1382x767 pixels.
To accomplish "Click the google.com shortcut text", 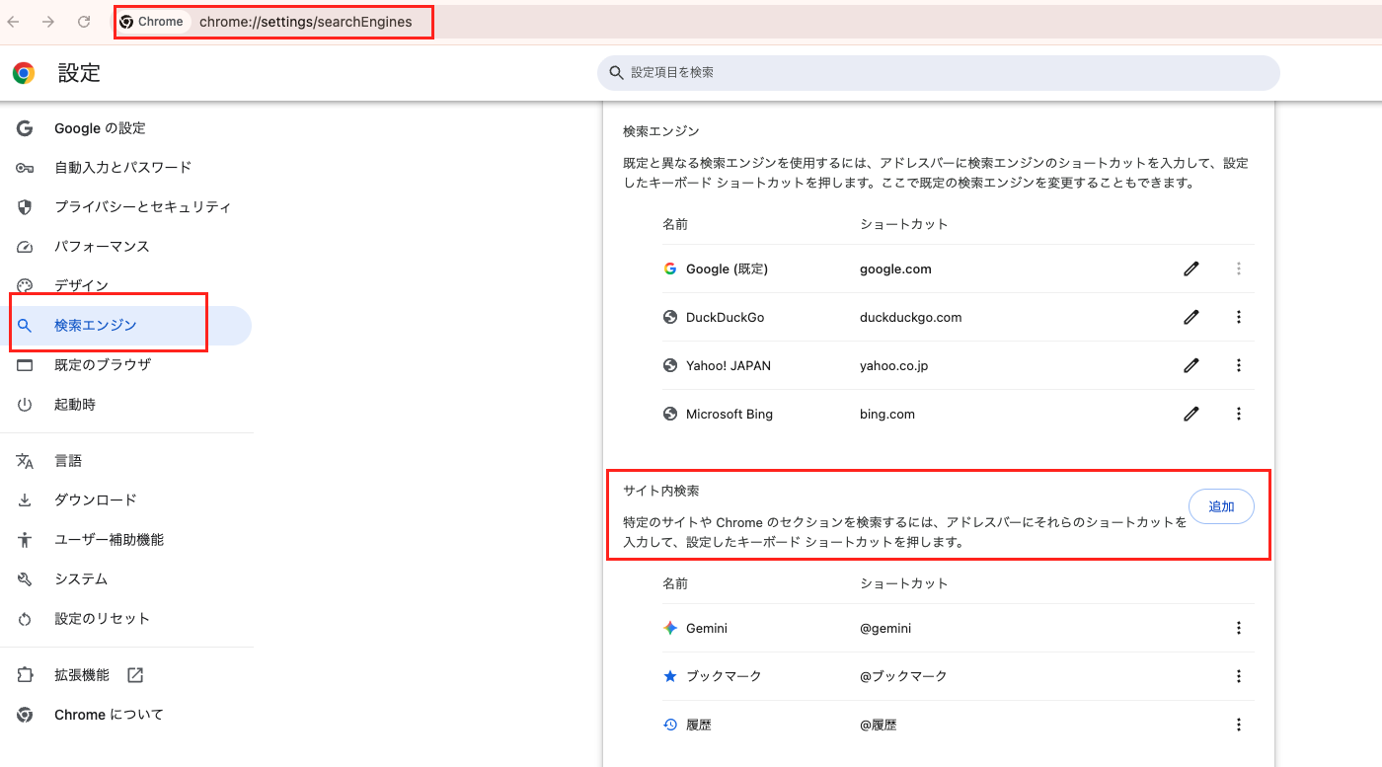I will click(x=895, y=268).
